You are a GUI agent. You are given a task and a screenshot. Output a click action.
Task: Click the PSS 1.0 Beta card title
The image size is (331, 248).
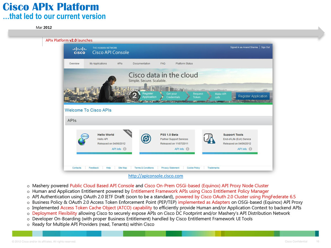[169, 135]
